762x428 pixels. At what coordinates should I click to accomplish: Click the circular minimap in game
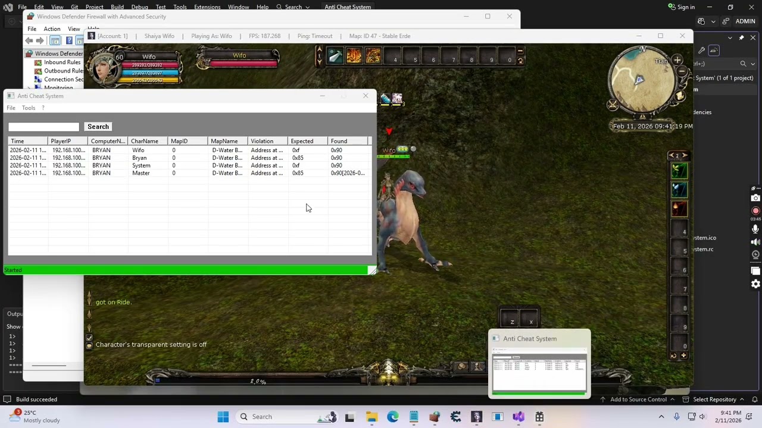coord(641,80)
